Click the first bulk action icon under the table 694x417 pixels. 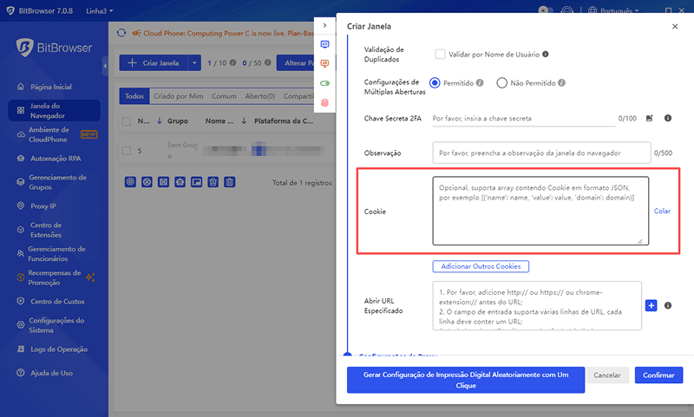point(130,182)
